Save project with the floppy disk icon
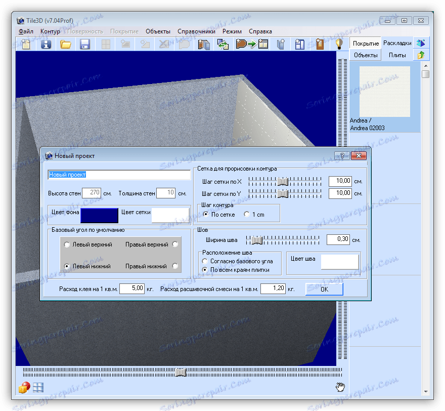 85,44
